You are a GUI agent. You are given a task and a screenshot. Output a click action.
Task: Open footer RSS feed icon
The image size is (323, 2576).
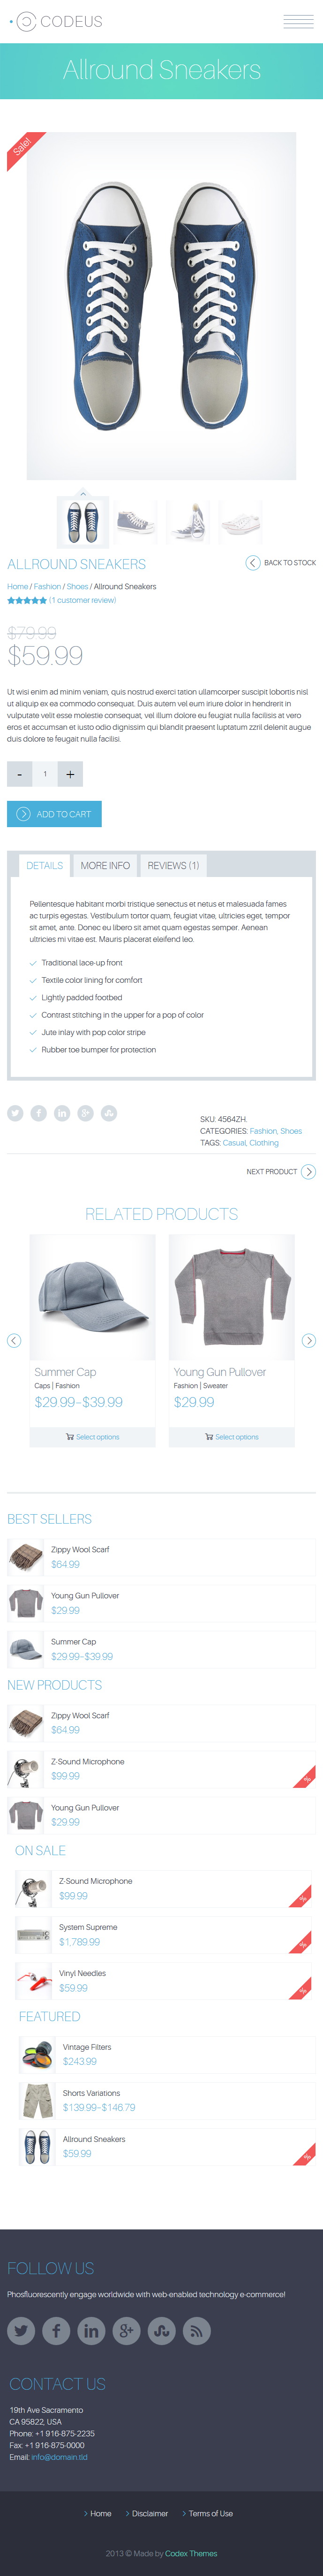196,2331
